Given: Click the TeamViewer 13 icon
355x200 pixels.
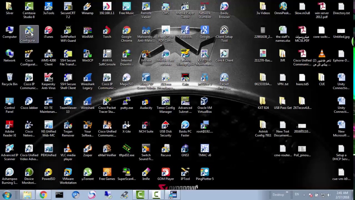Looking at the screenshot, I should pos(68,105).
